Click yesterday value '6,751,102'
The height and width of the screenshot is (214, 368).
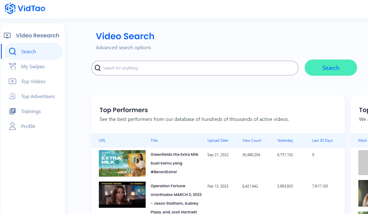point(285,155)
